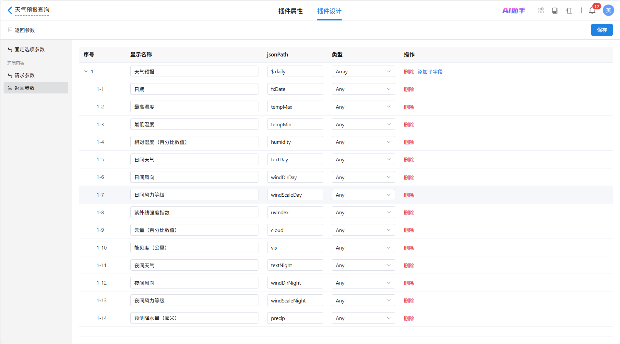The width and height of the screenshot is (620, 344).
Task: Click 添加子字段 for the 天气预报 row
Action: pos(430,72)
